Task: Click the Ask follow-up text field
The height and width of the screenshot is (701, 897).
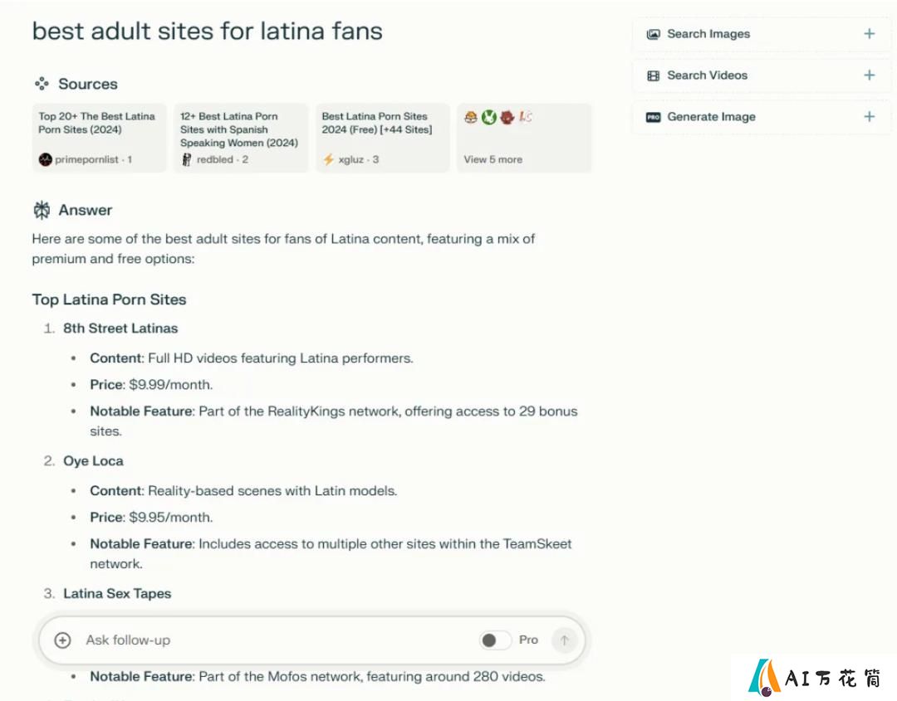Action: click(x=275, y=640)
